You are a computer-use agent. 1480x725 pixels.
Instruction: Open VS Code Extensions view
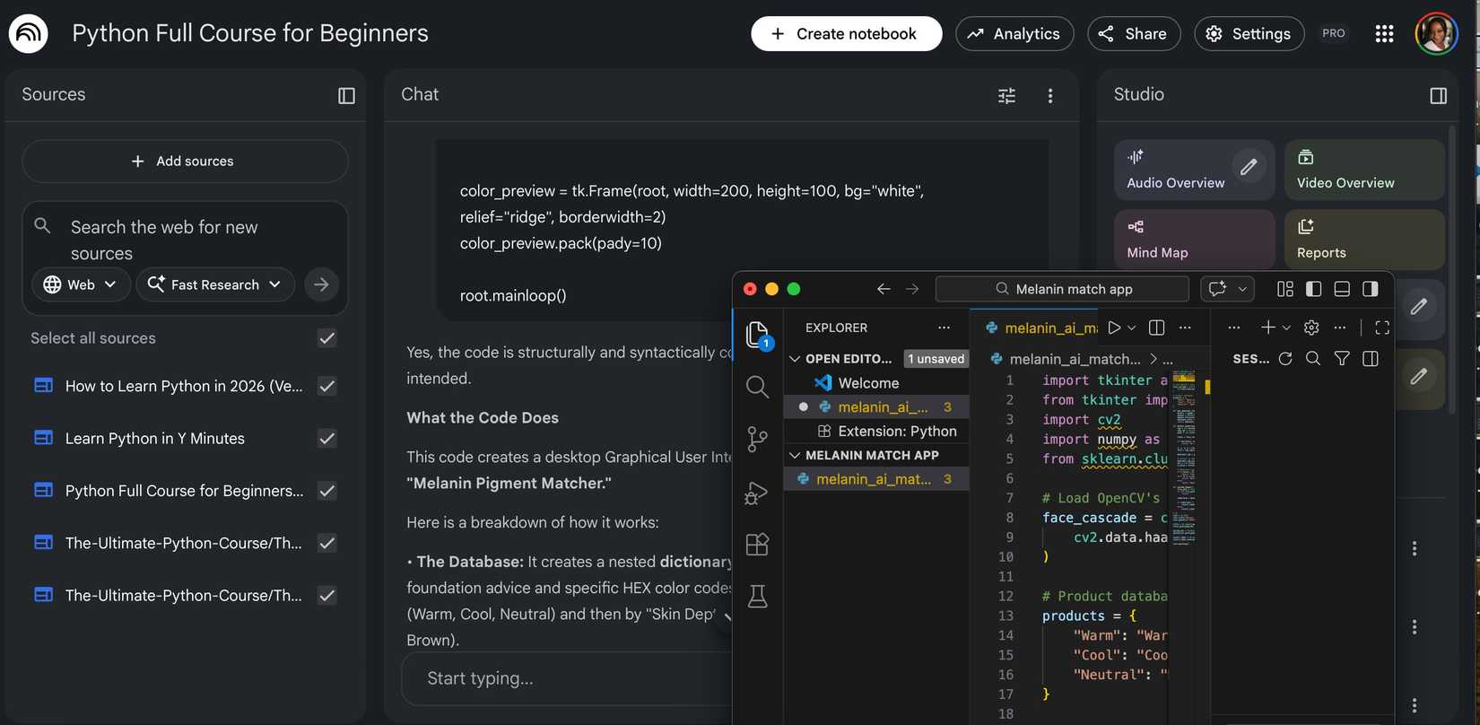point(757,545)
